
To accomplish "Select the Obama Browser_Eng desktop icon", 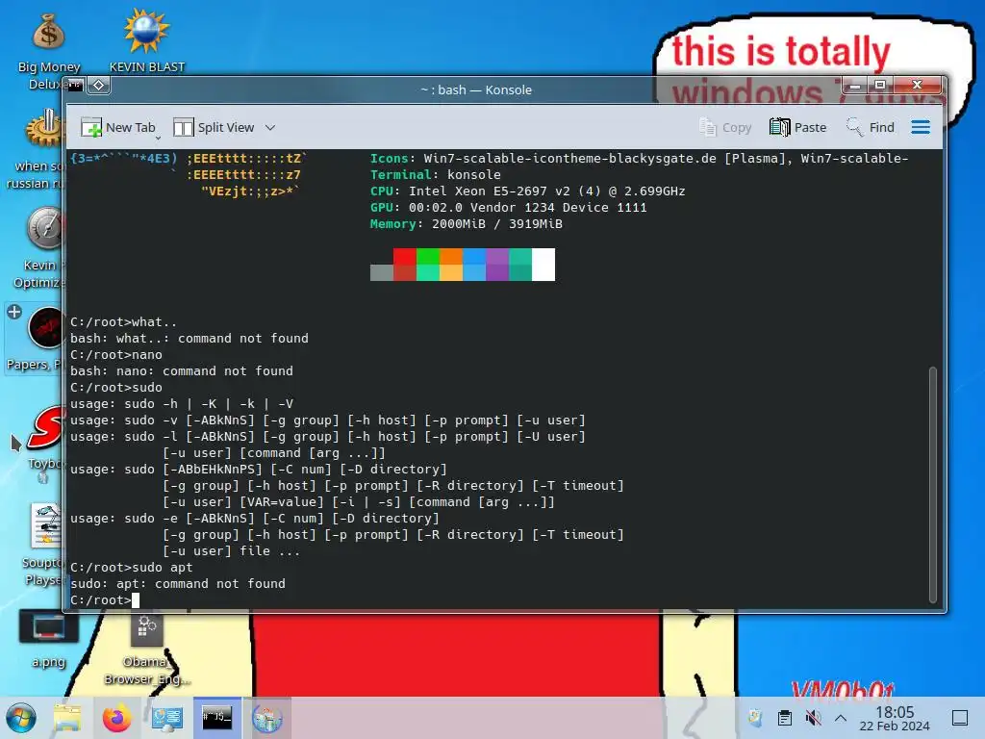I will [x=147, y=651].
